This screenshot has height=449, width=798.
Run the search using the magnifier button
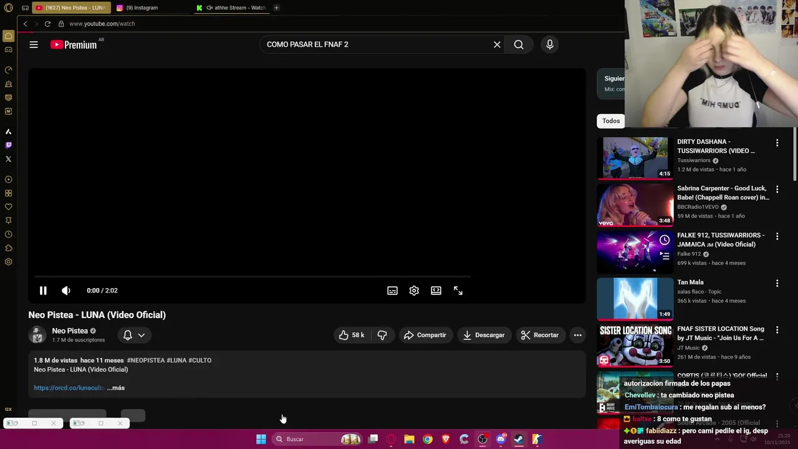pos(519,44)
